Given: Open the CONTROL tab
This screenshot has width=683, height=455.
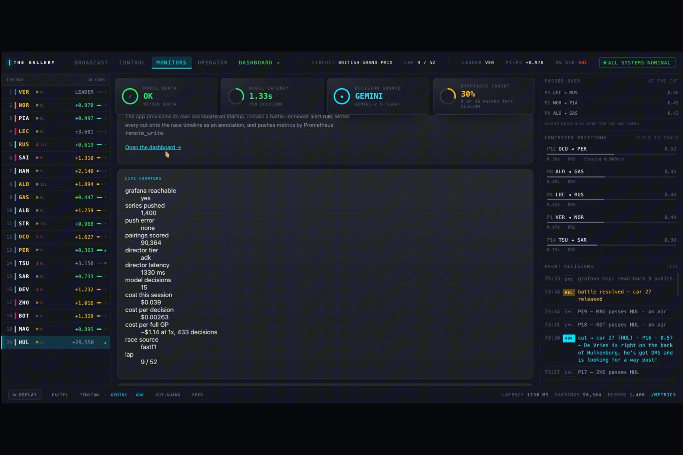Looking at the screenshot, I should (132, 63).
